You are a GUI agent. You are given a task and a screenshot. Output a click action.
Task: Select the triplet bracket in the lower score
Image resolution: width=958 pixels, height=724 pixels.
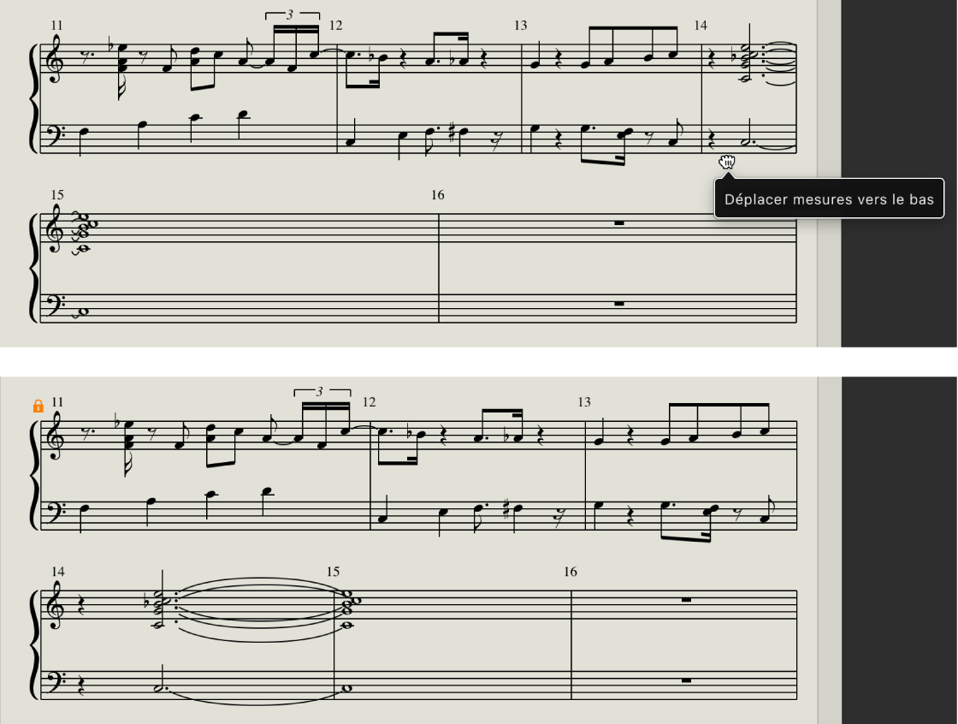pos(322,391)
